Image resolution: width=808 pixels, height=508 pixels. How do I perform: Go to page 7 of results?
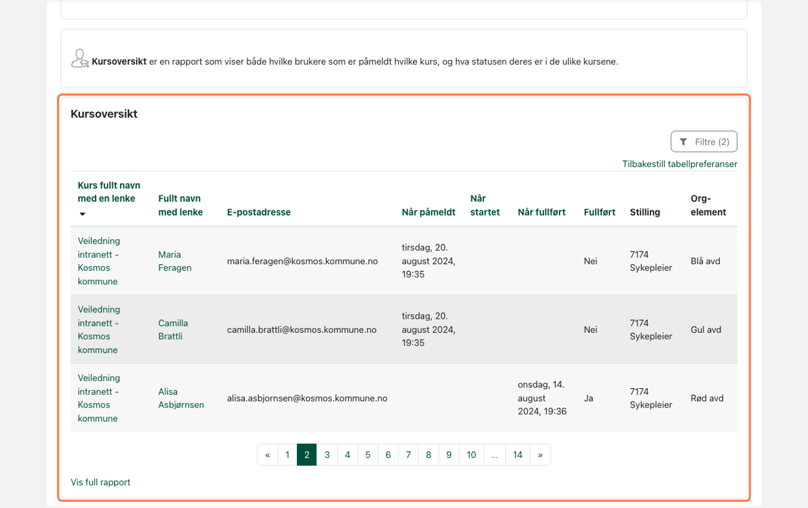[x=408, y=455]
